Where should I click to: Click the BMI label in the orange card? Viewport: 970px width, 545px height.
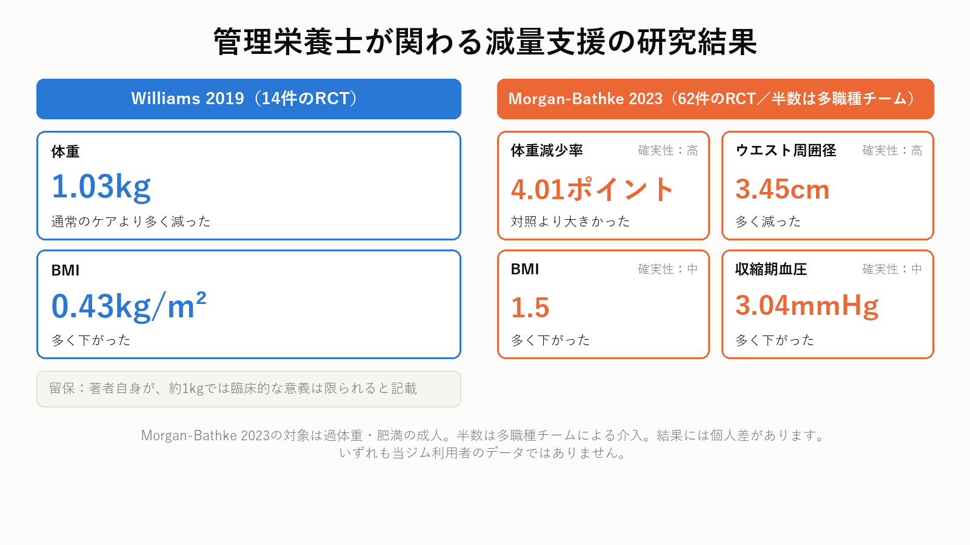coord(525,269)
